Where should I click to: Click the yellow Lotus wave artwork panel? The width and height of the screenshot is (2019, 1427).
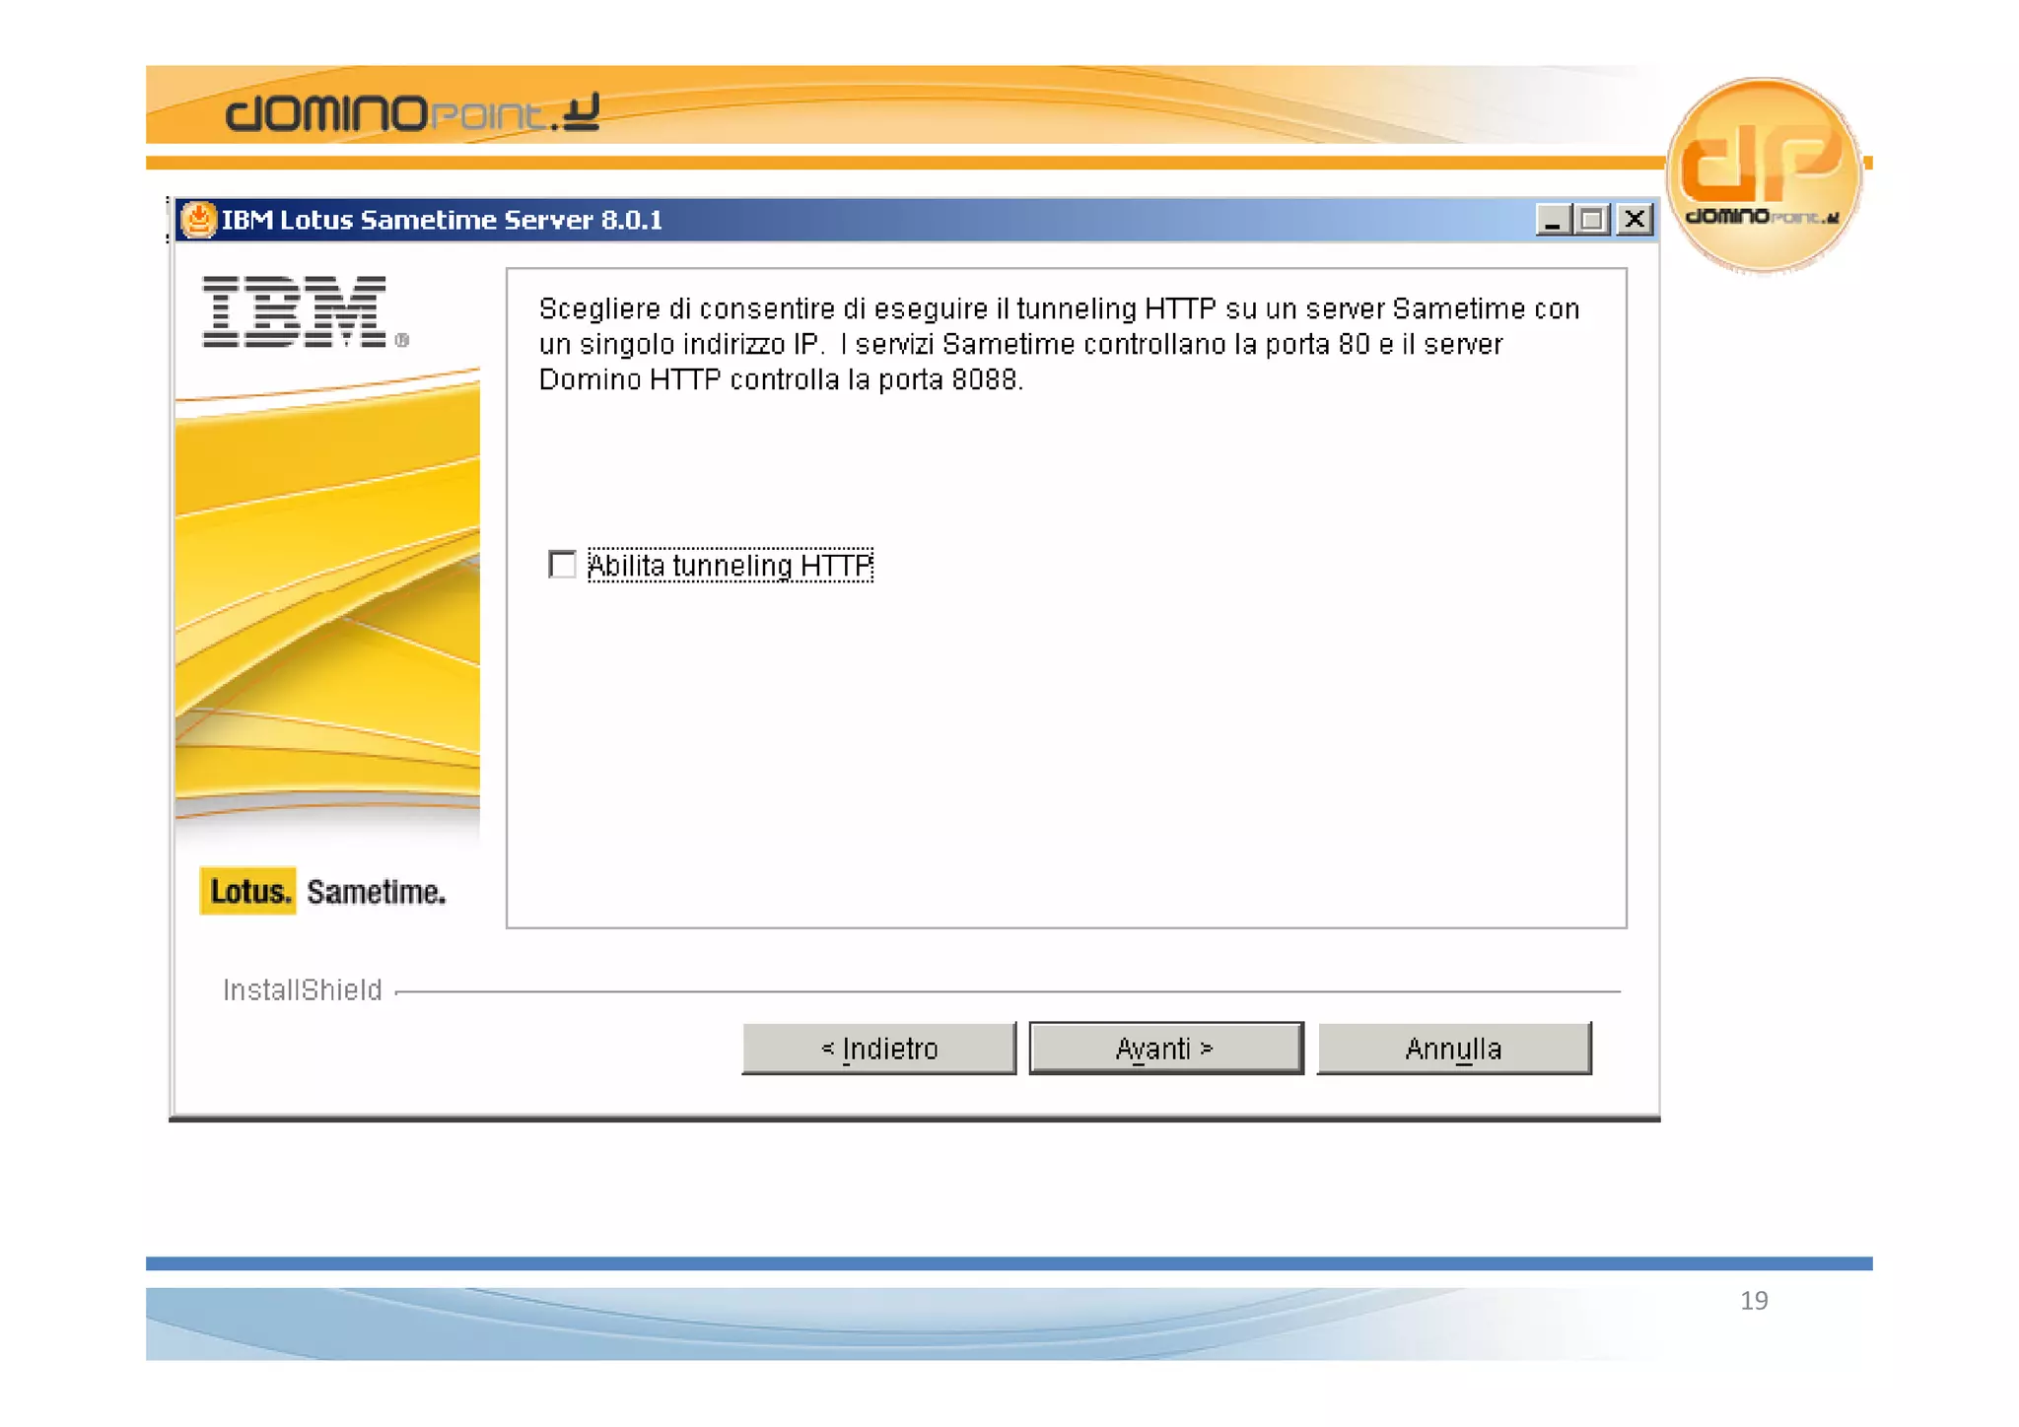tap(327, 591)
